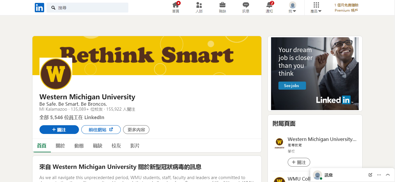The width and height of the screenshot is (395, 182).
Task: Open Western Michigan University... affiliated page link
Action: pyautogui.click(x=322, y=139)
